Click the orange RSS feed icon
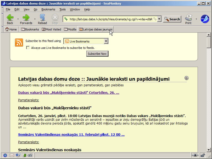212x159 pixels. 19,42
